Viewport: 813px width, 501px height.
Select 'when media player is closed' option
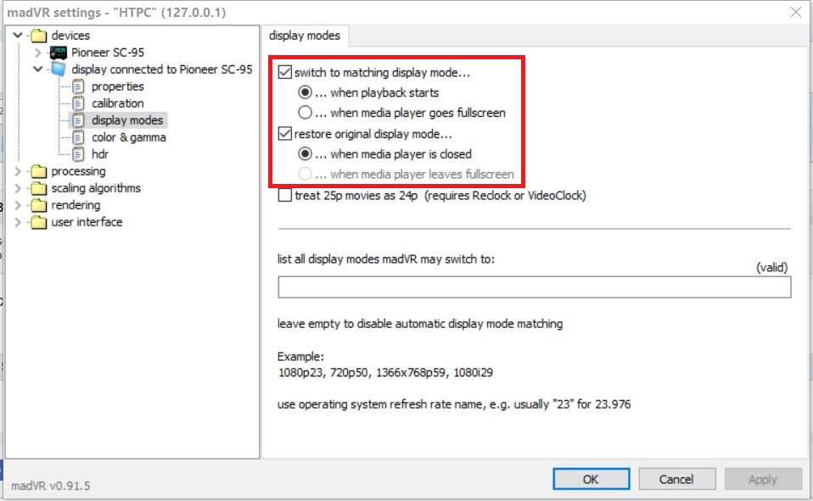point(305,154)
